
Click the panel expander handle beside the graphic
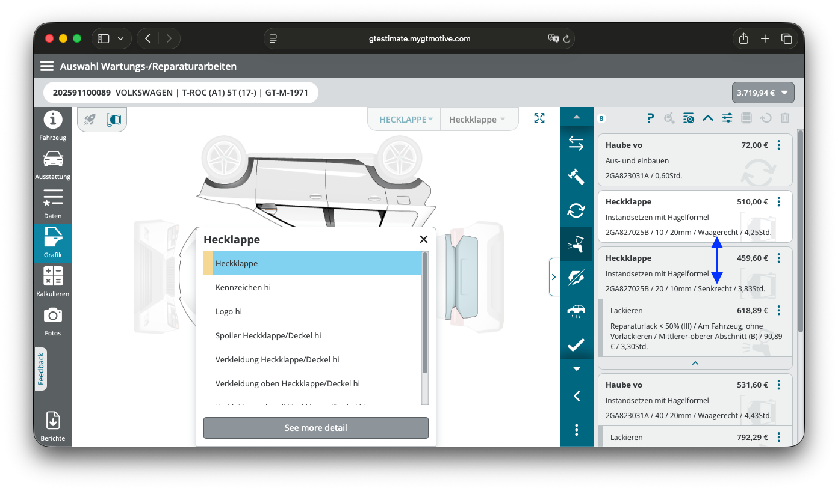point(554,277)
